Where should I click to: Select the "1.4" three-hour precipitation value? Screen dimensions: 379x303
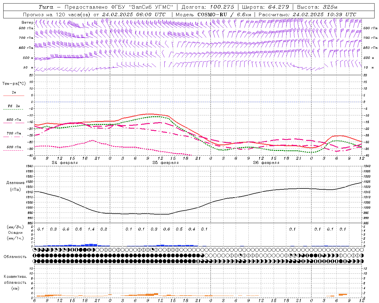tap(91, 229)
